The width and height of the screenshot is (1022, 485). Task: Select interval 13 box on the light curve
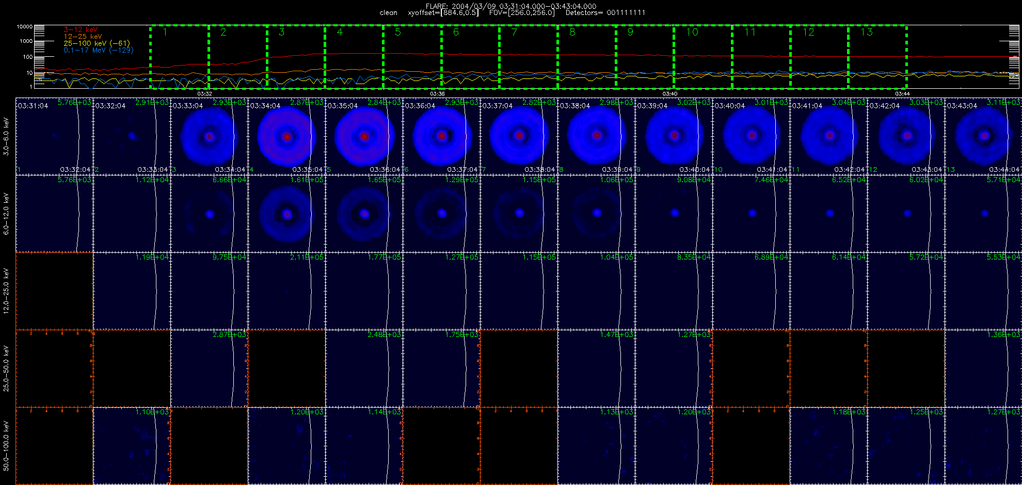click(877, 57)
